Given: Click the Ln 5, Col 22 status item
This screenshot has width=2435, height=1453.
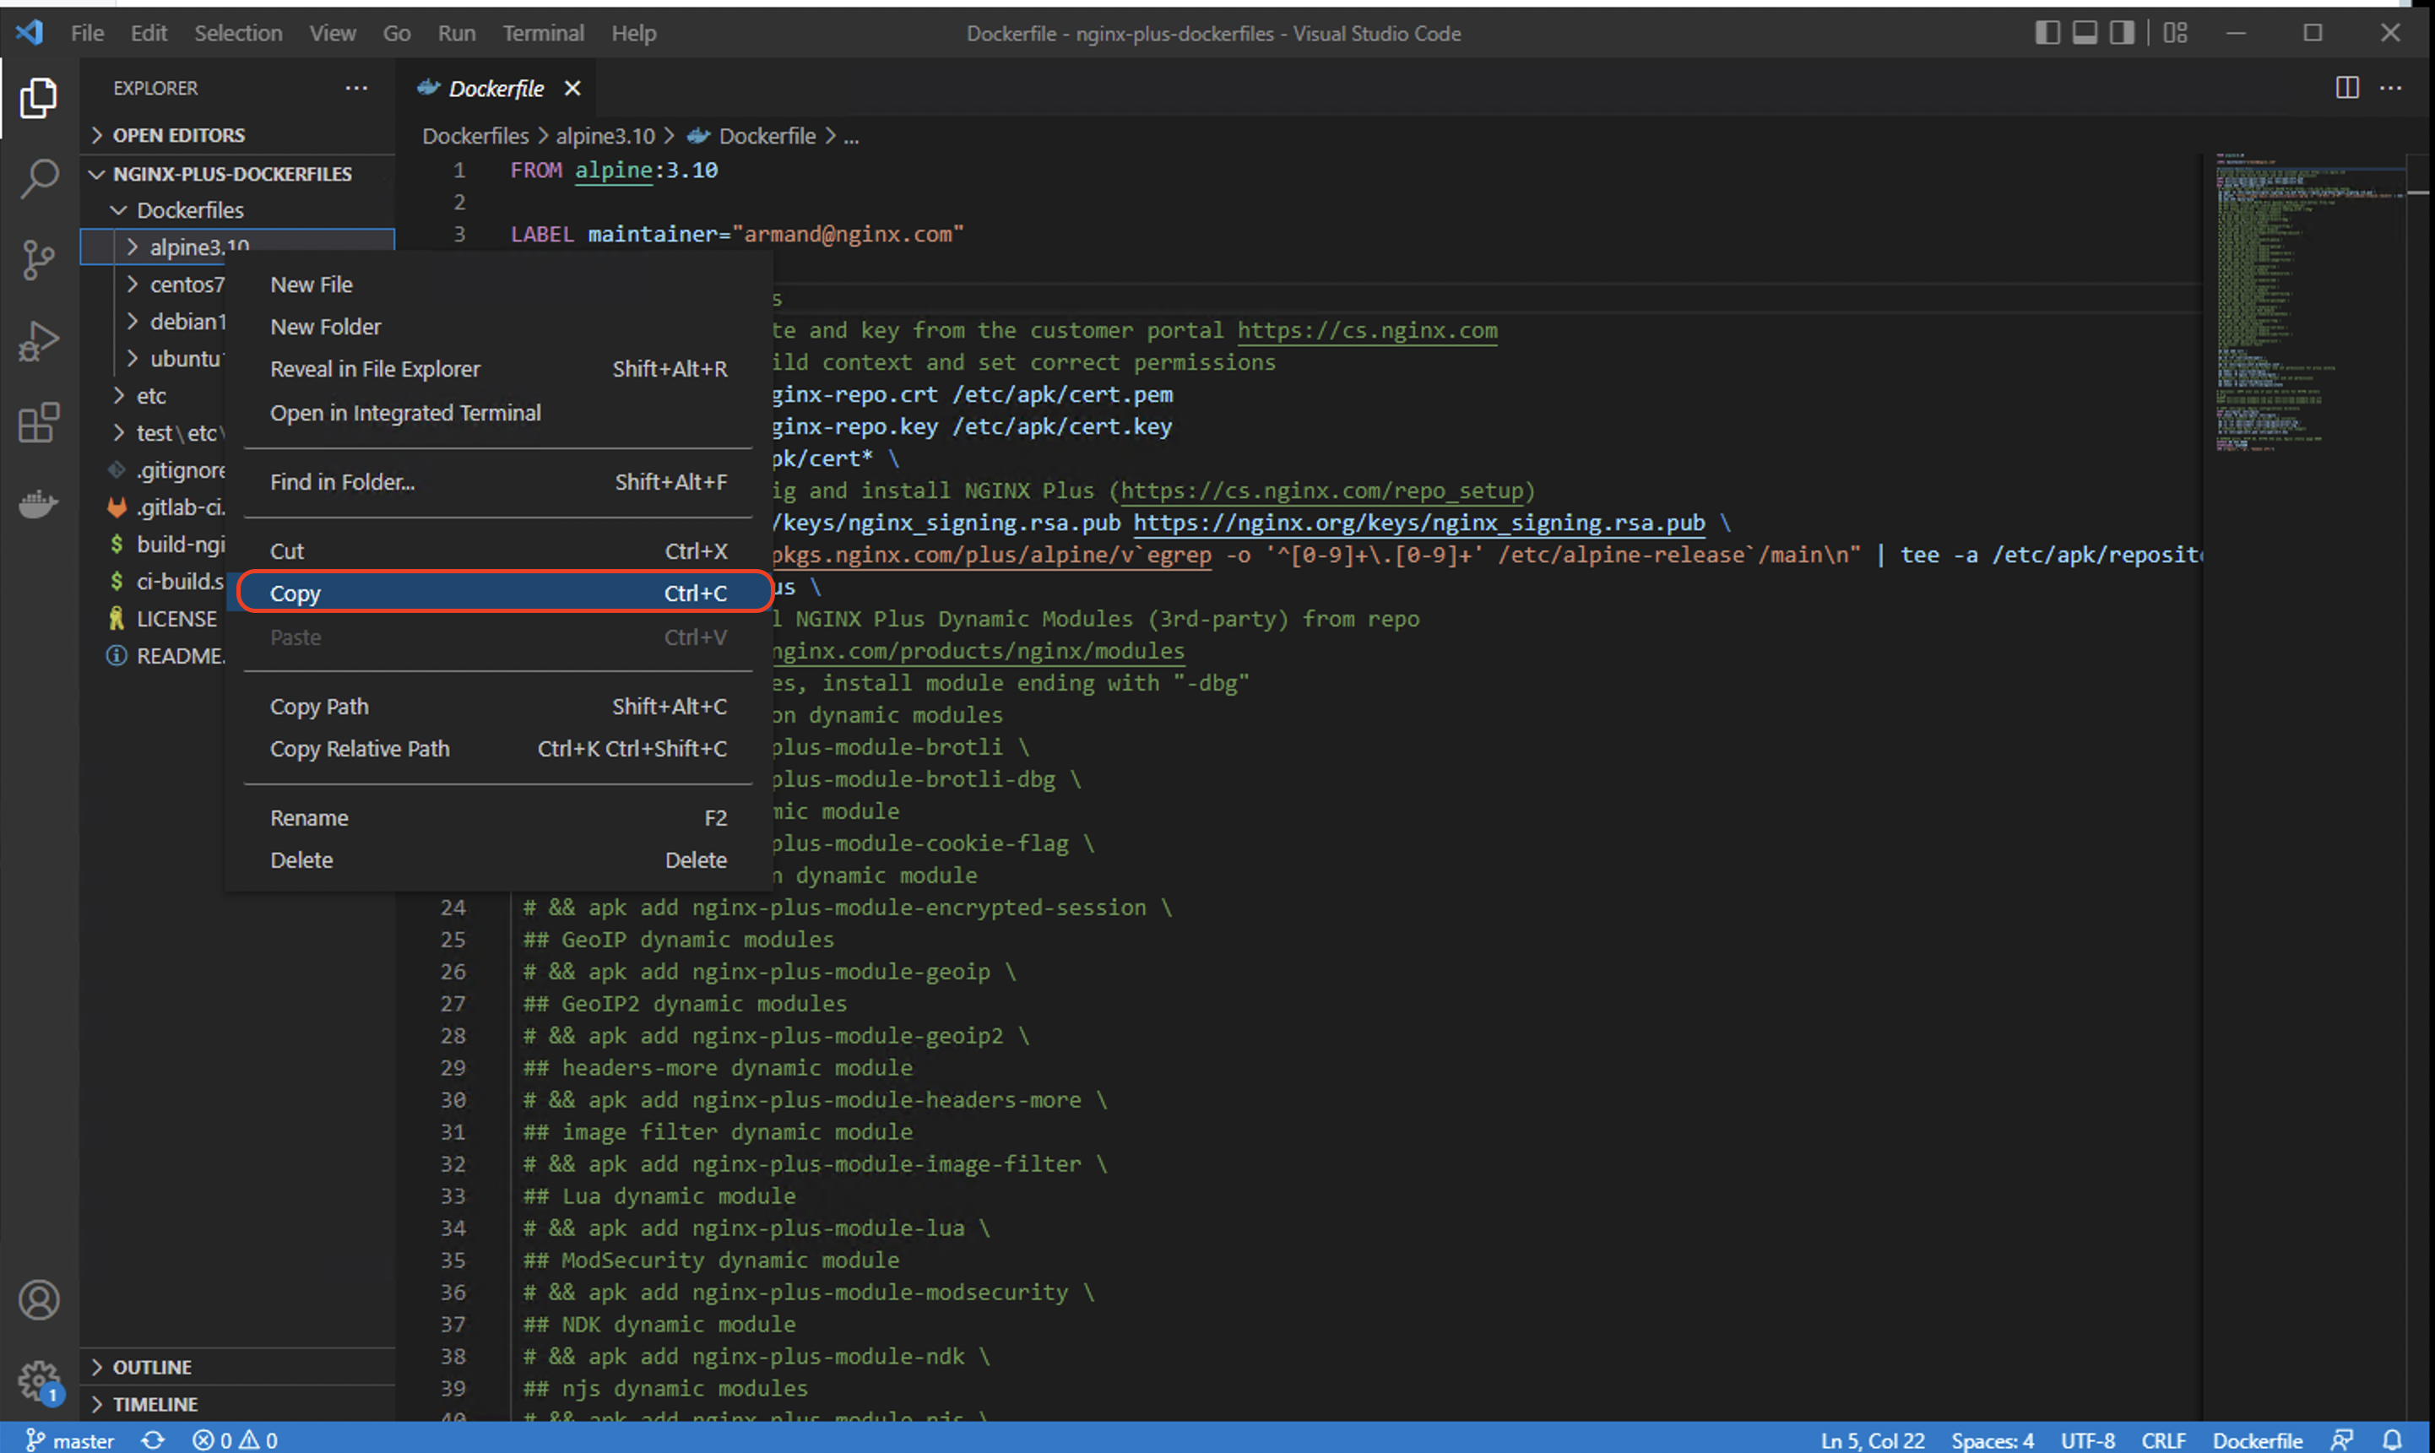Looking at the screenshot, I should (1872, 1440).
